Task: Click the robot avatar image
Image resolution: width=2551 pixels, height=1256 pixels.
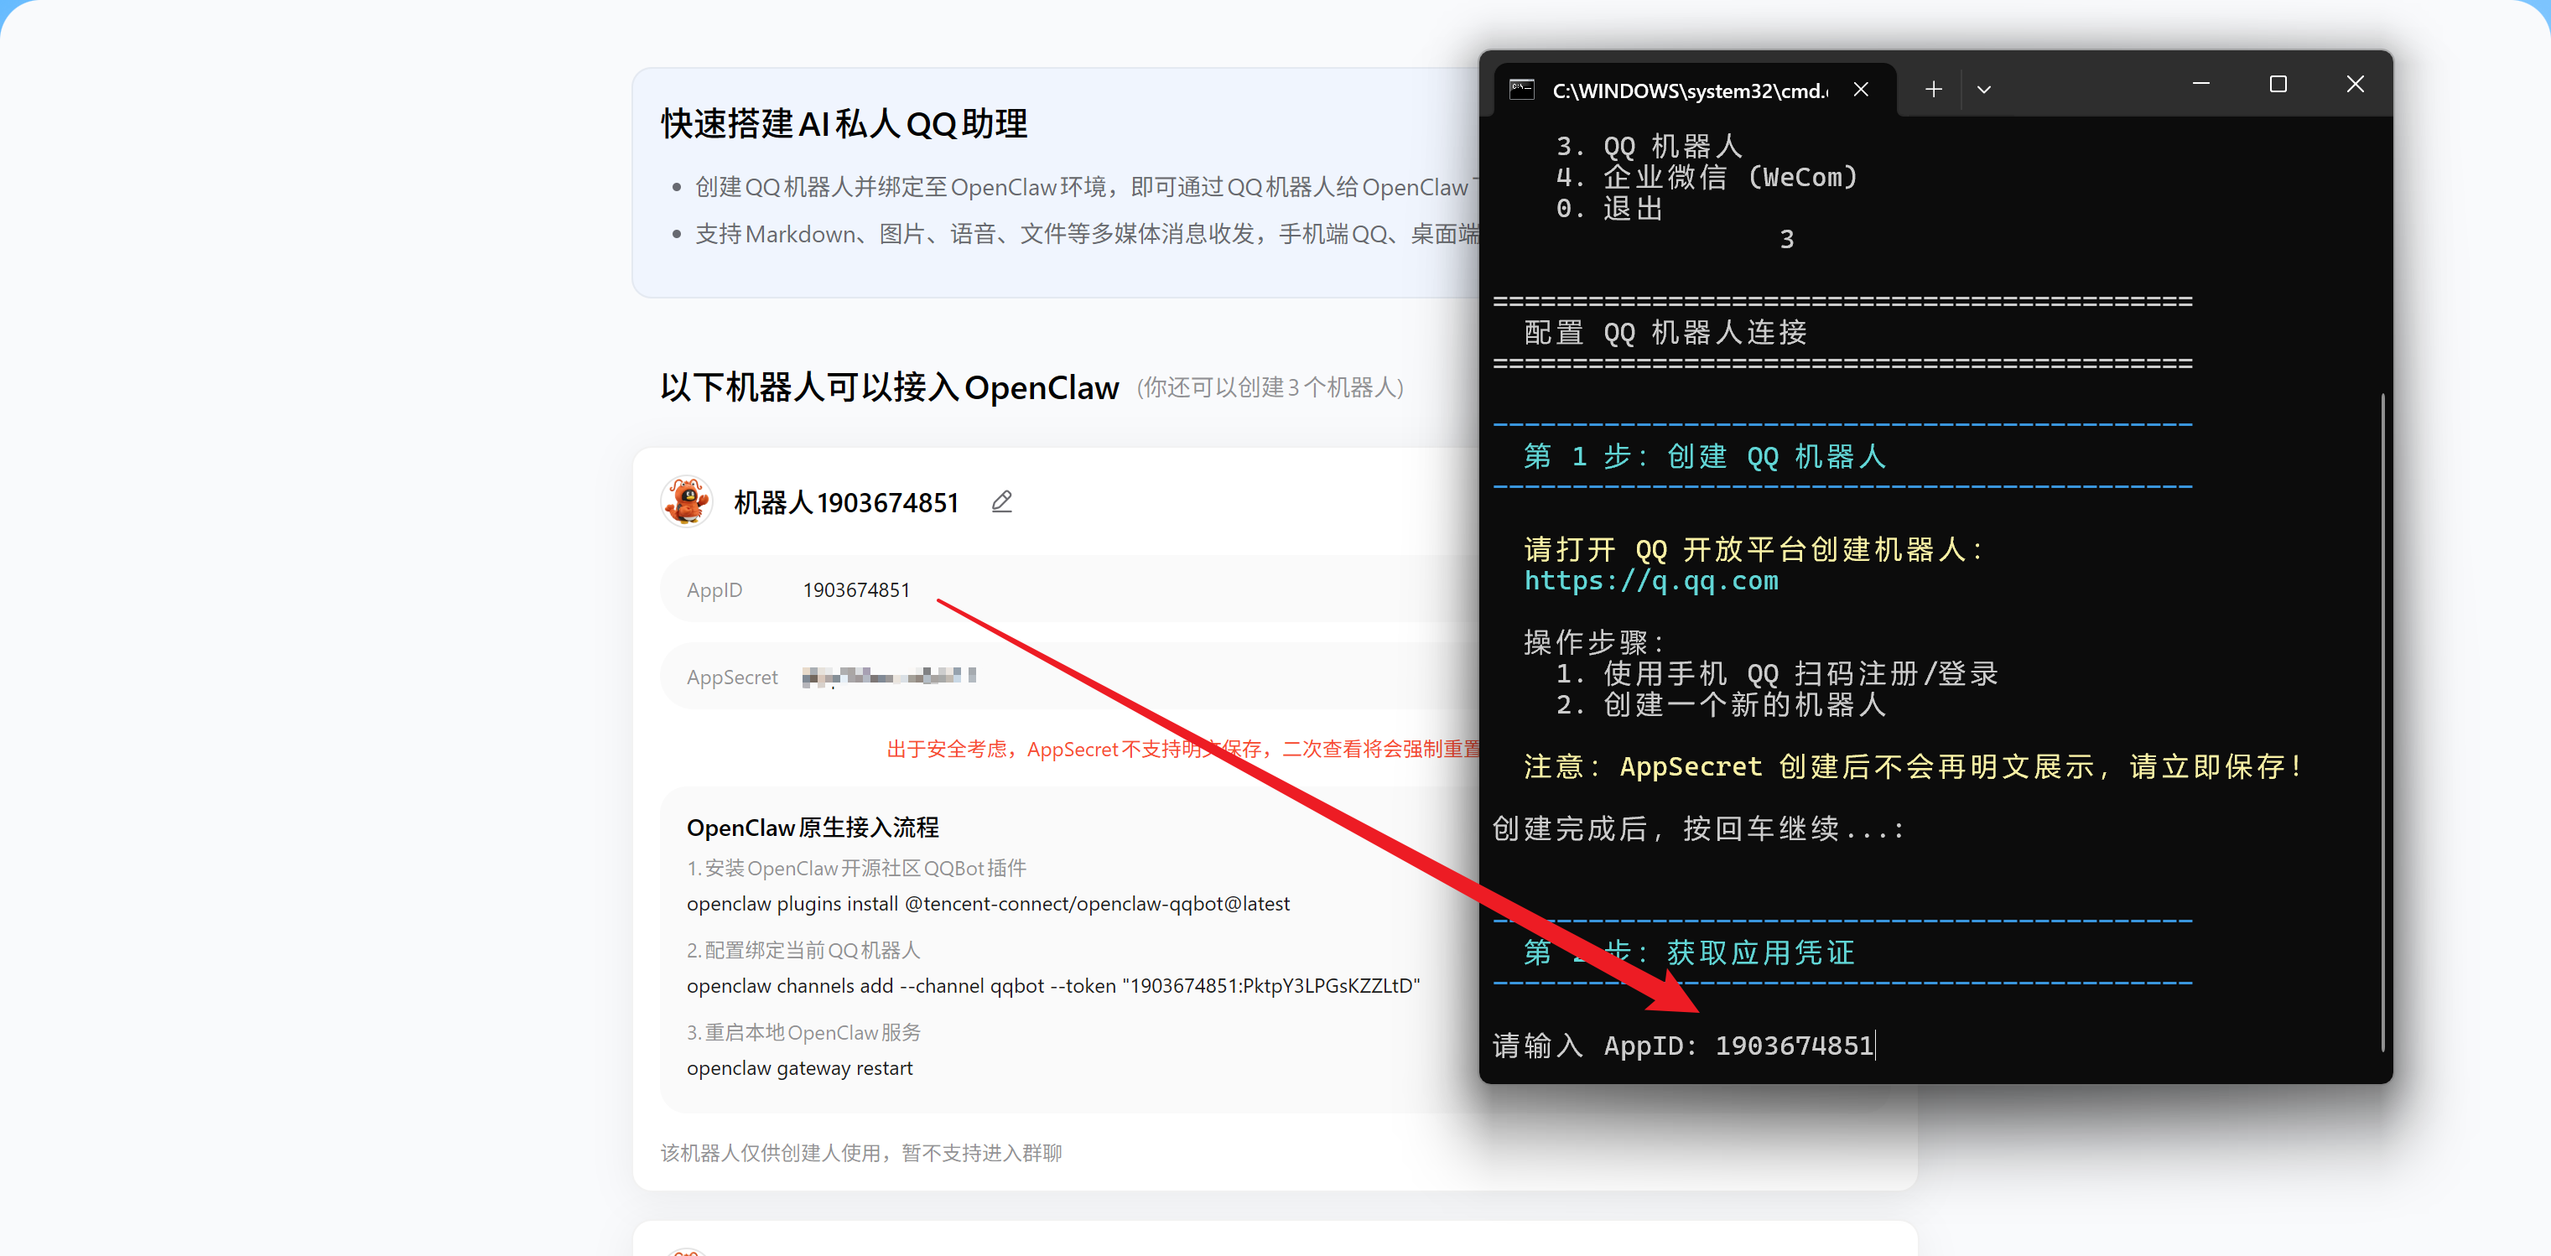Action: tap(686, 501)
